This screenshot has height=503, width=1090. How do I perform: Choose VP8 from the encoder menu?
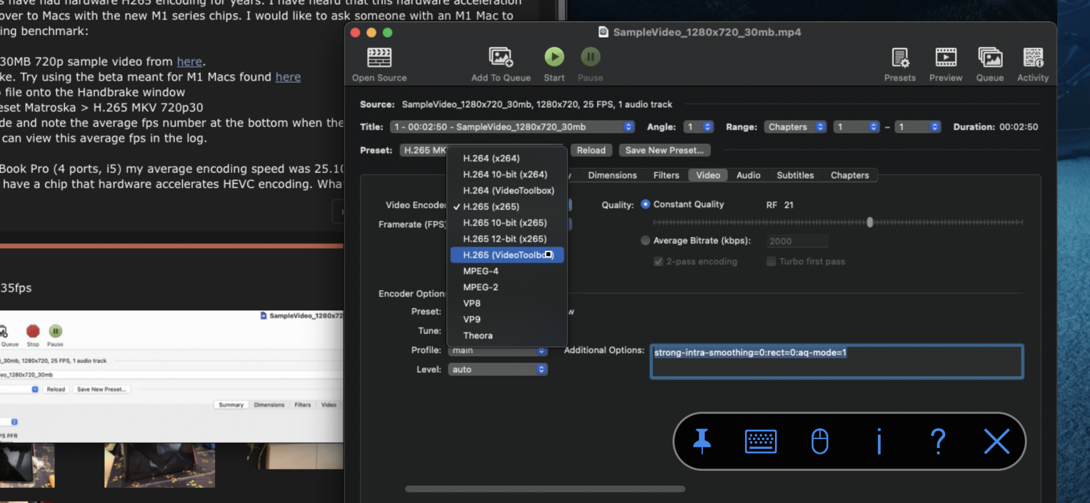click(507, 303)
